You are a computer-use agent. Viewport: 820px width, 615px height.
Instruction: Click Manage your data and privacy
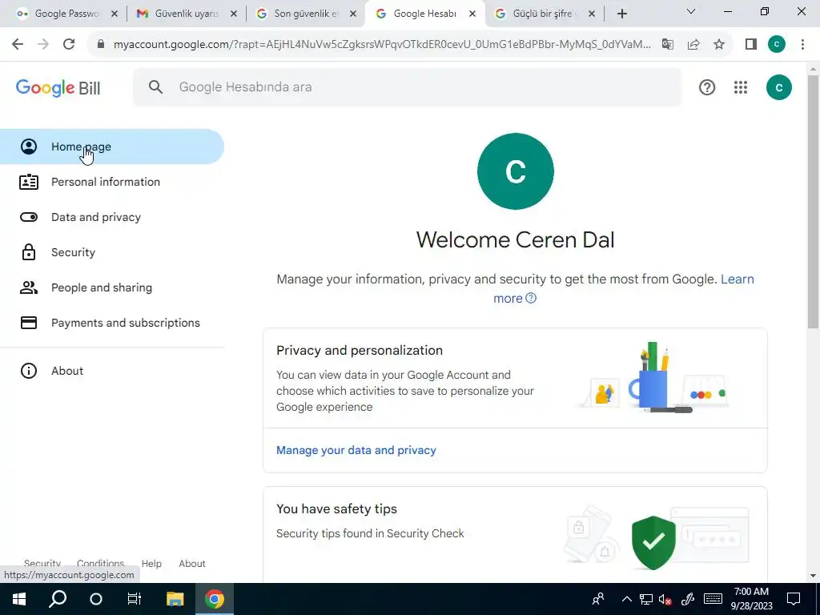coord(356,450)
